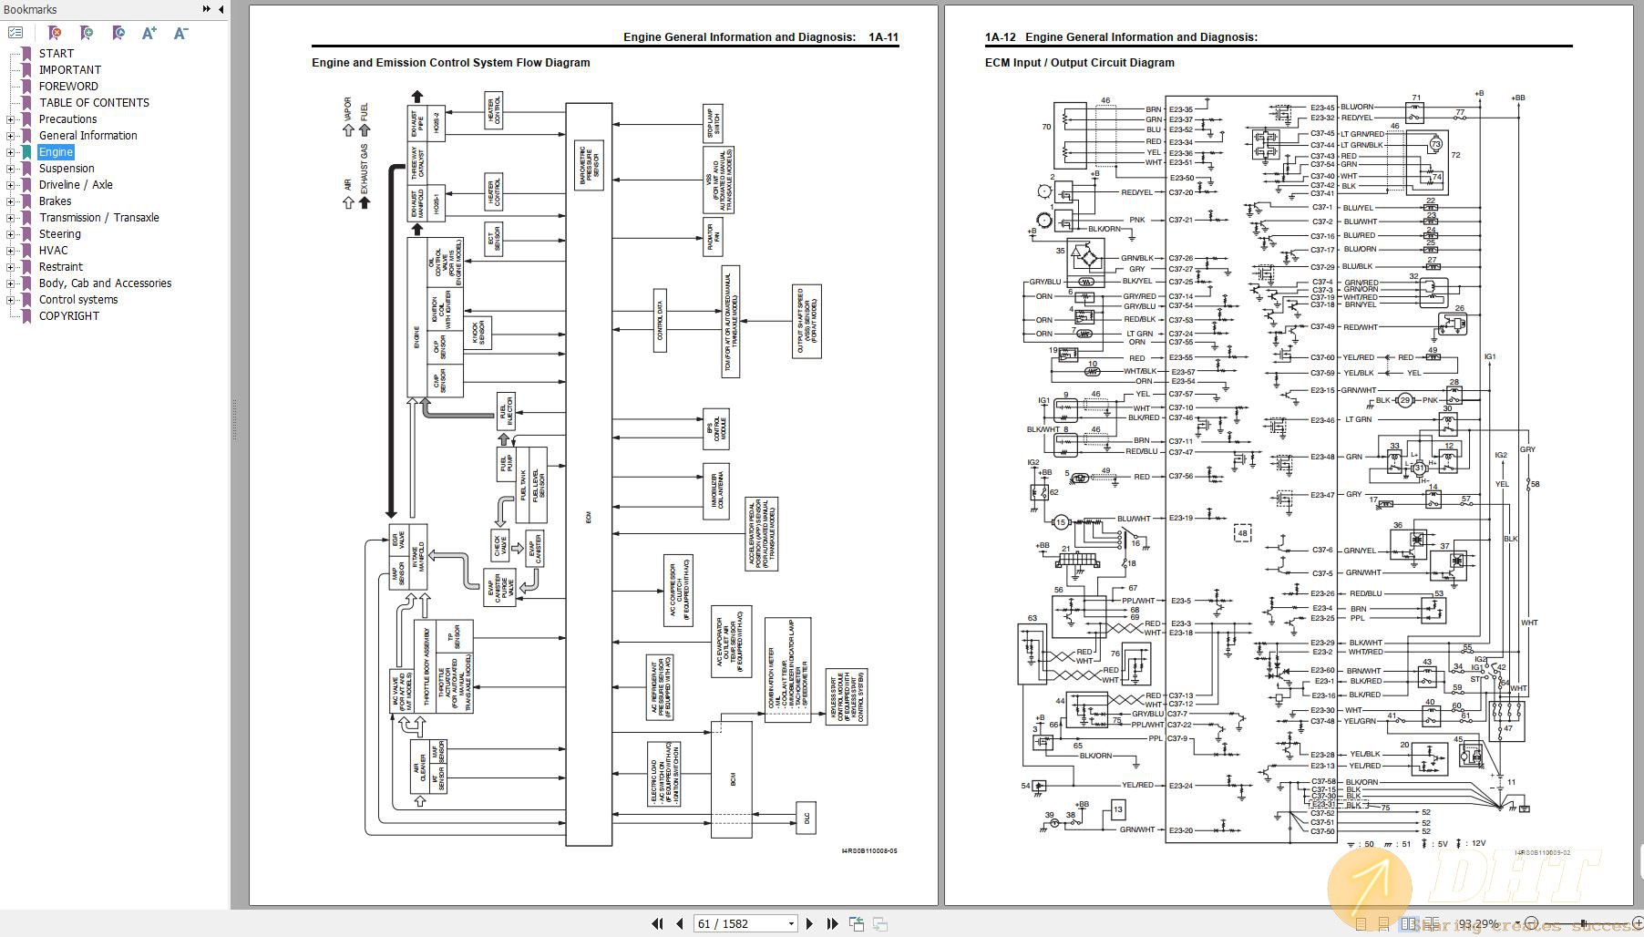Screen dimensions: 1644x937
Task: Click the BCM block in flow diagram
Action: (x=732, y=779)
